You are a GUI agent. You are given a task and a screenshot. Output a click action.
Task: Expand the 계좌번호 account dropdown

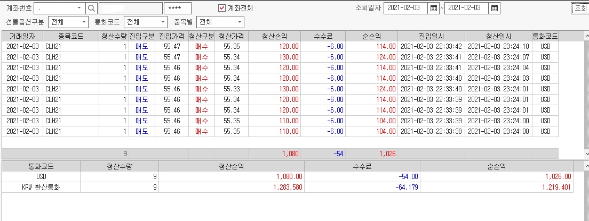pos(79,8)
